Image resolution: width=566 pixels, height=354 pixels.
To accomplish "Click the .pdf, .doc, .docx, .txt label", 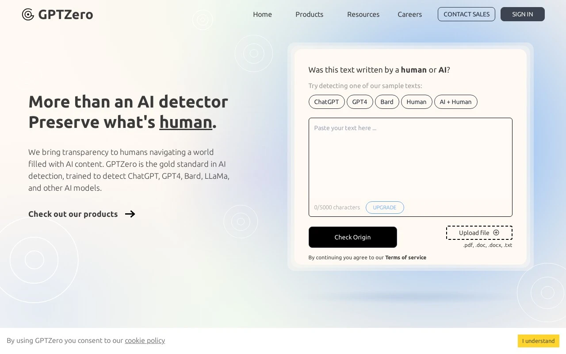I will [x=487, y=245].
